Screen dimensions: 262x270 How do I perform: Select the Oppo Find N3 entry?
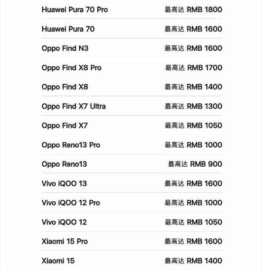tap(131, 48)
